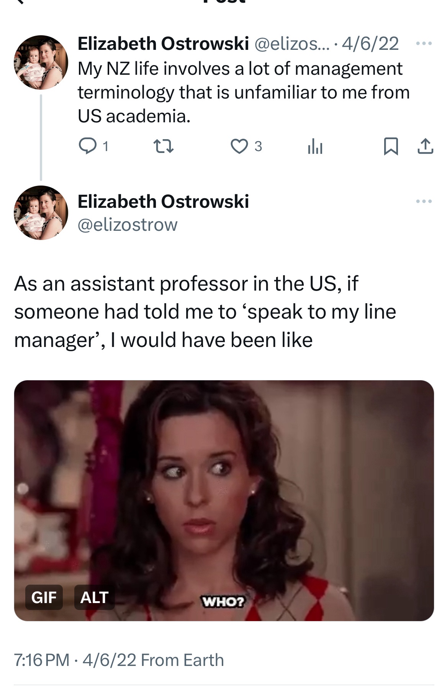Open the @elizostrow handle profile
This screenshot has height=692, width=442.
128,225
